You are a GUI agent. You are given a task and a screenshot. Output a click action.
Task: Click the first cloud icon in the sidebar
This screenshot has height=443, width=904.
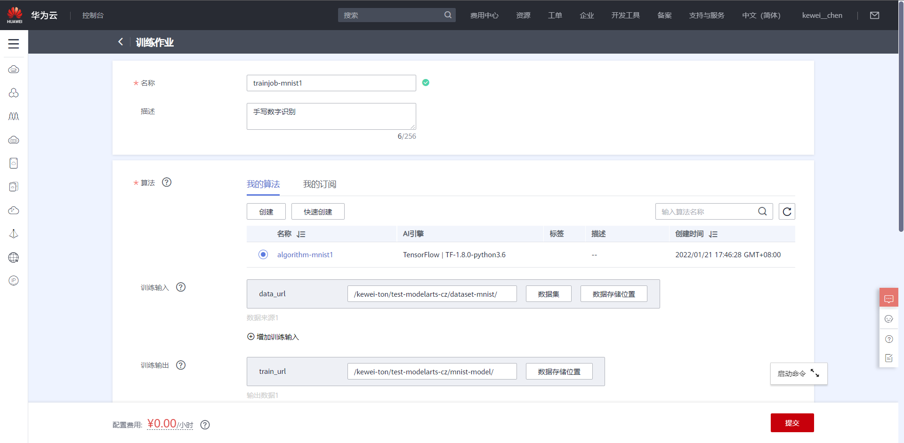[x=14, y=70]
